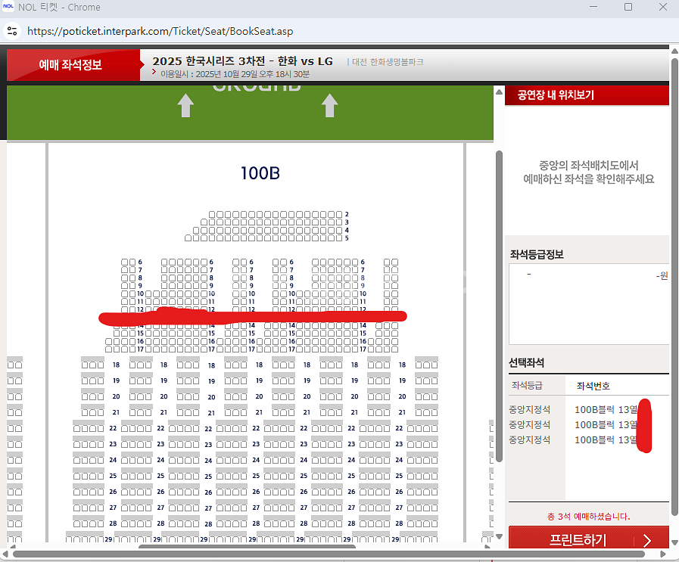The width and height of the screenshot is (679, 562).
Task: Click the 좌석번호 column header
Action: (x=593, y=386)
